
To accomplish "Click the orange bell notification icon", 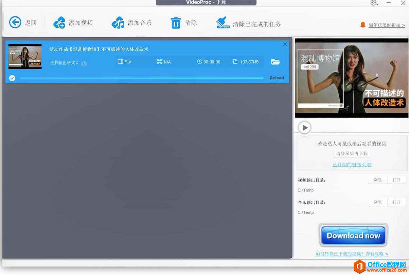I will click(x=363, y=25).
